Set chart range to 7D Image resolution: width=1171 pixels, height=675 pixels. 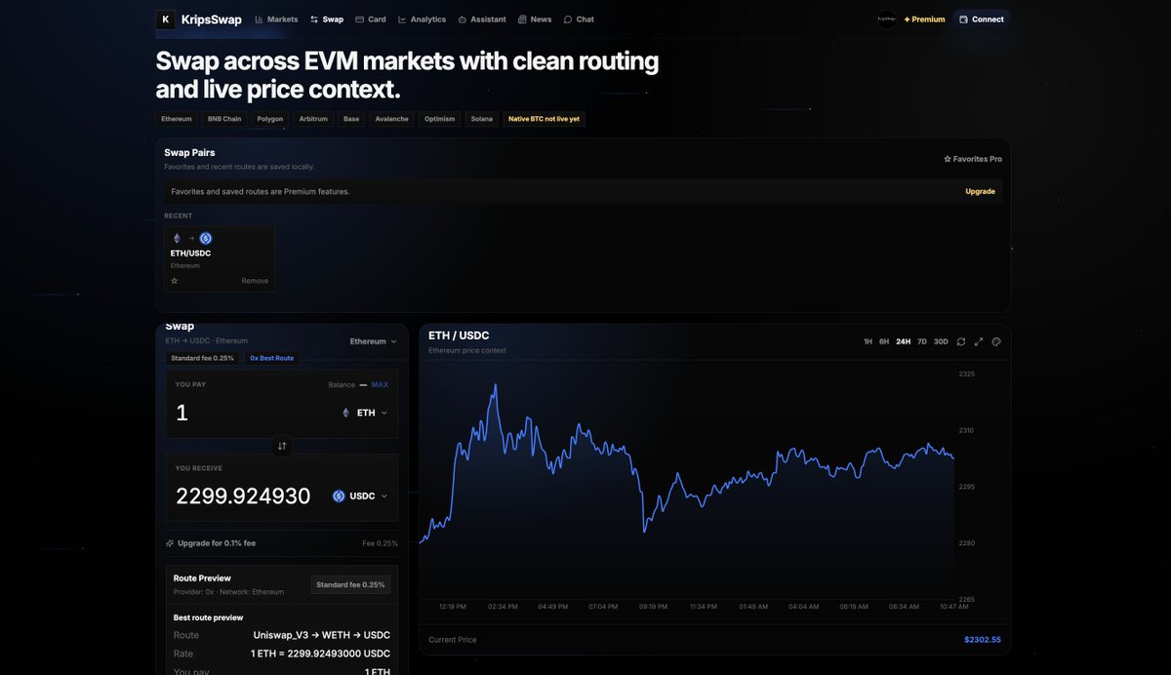click(922, 341)
